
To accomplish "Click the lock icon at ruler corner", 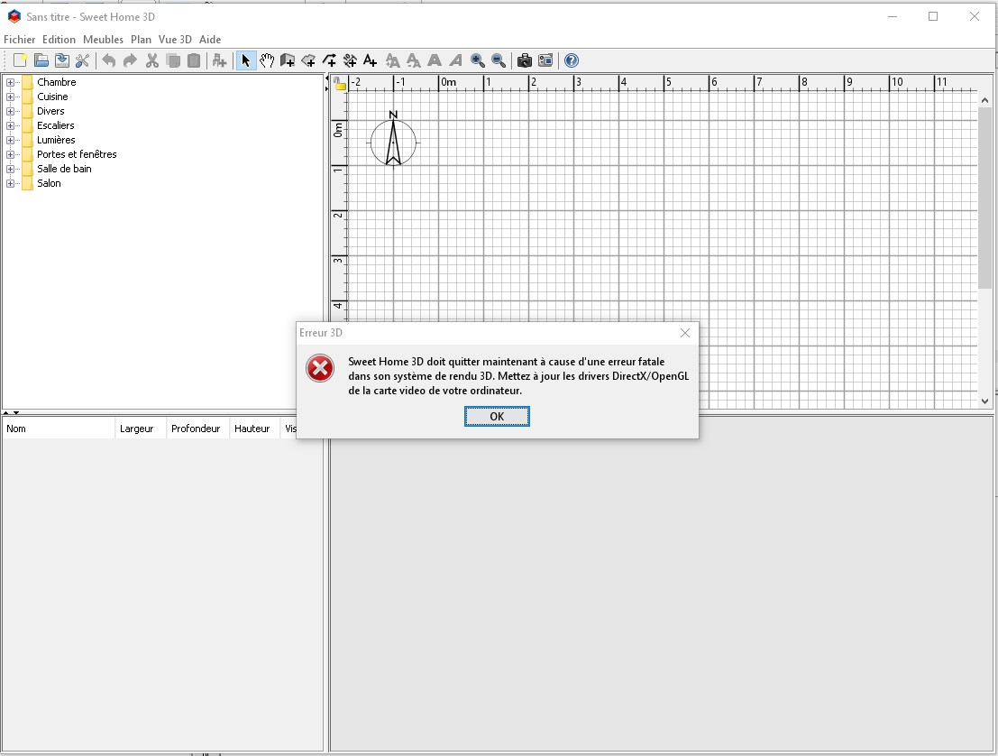I will tap(340, 84).
